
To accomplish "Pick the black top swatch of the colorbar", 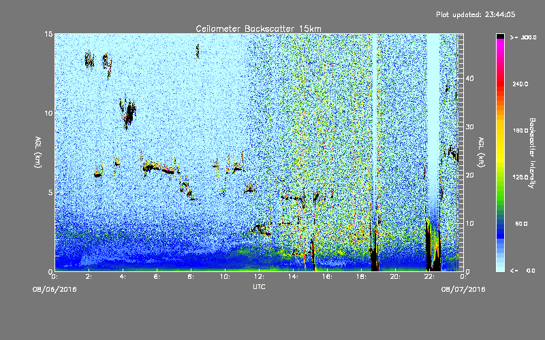I will click(x=500, y=36).
